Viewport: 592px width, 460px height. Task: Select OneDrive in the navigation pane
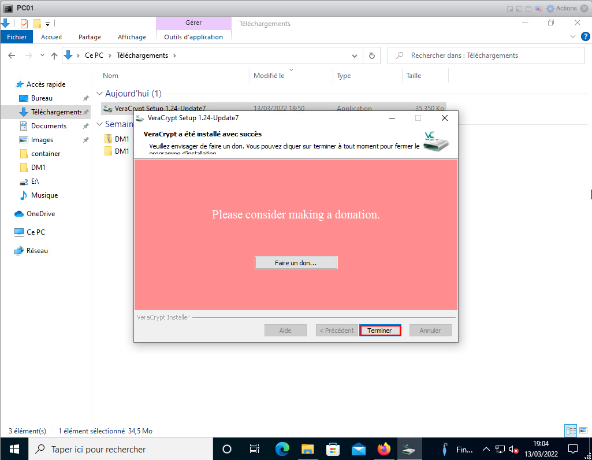pyautogui.click(x=40, y=214)
